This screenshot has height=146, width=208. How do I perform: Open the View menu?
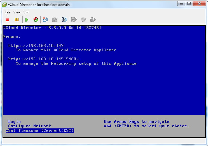tap(17, 12)
